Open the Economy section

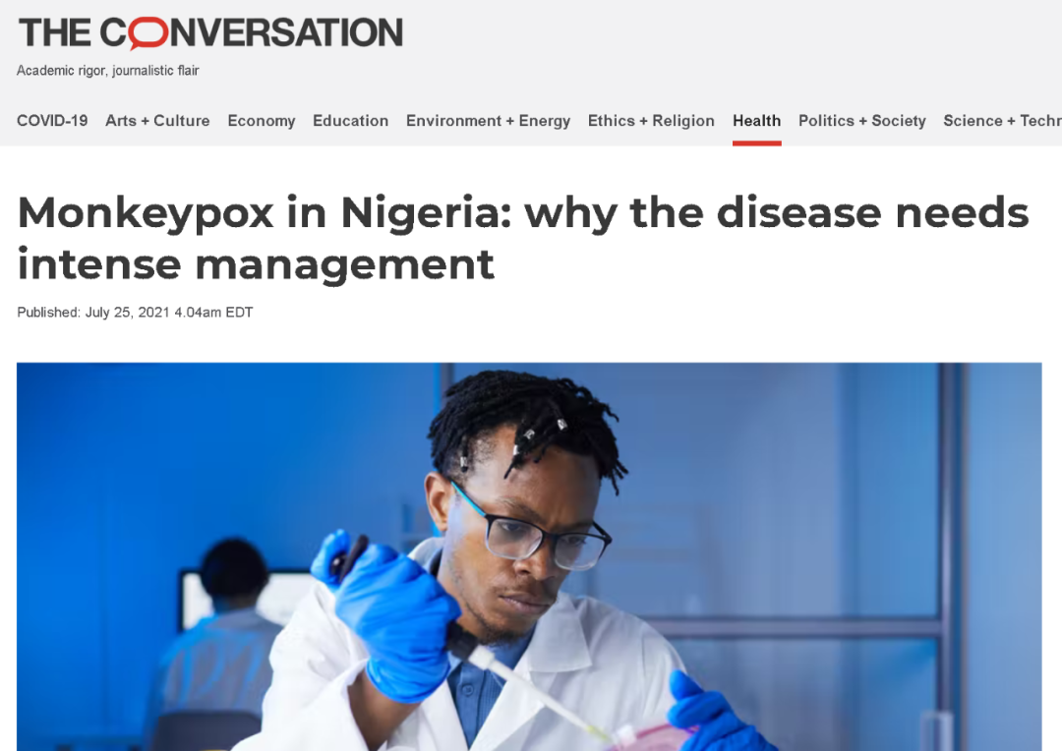(262, 121)
